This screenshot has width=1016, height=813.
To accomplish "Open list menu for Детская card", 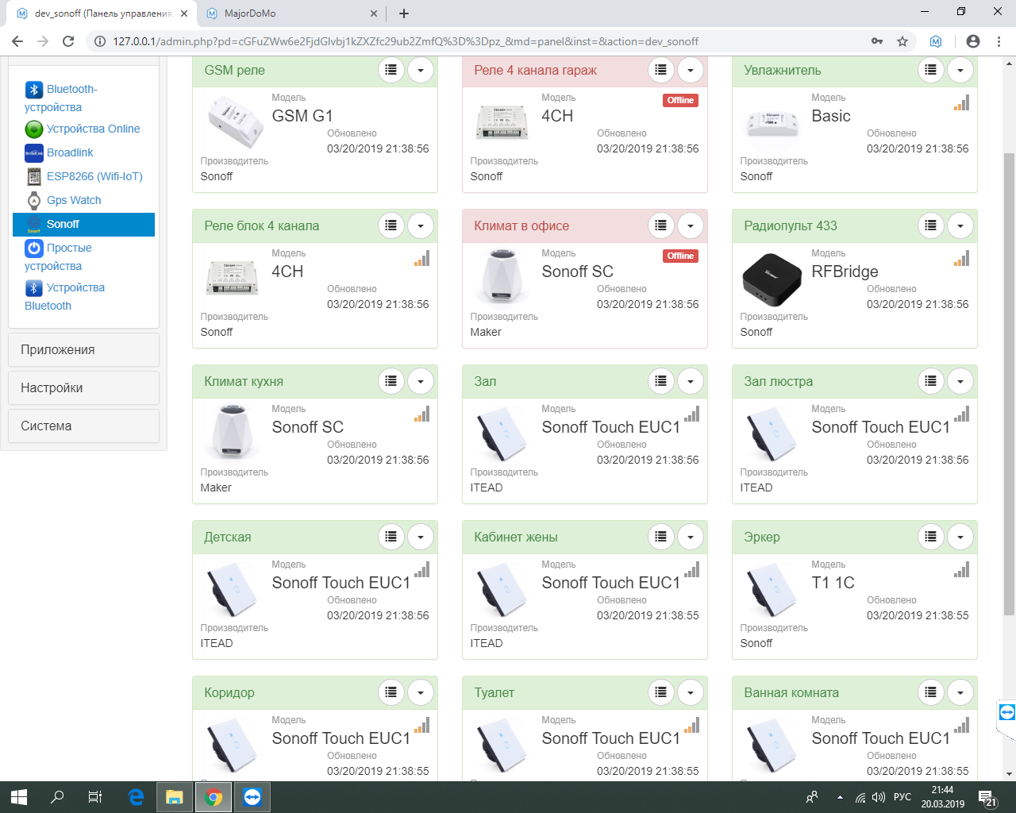I will pyautogui.click(x=391, y=537).
